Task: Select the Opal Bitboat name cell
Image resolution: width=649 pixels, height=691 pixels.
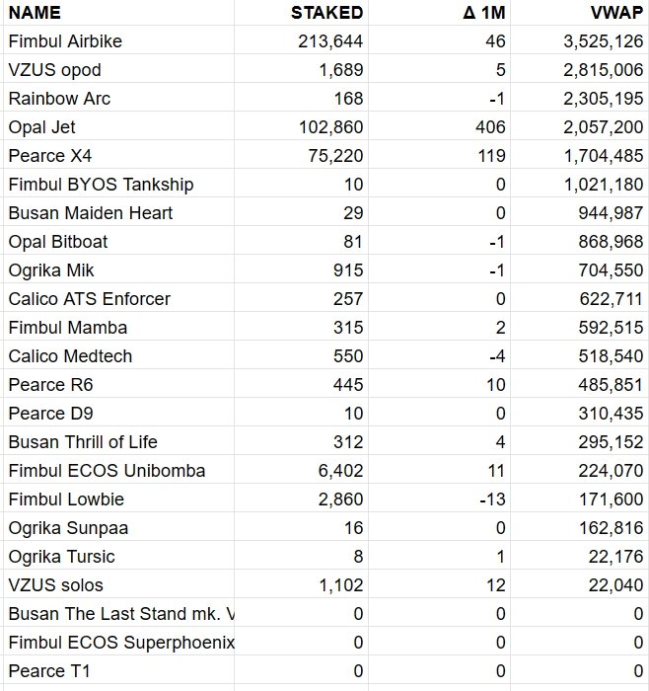Action: (x=58, y=242)
